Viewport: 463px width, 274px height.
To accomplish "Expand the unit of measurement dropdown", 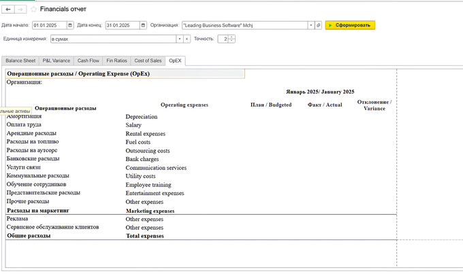I will (180, 39).
